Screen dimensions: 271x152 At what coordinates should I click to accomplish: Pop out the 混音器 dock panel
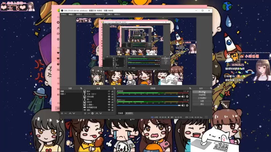[190, 88]
